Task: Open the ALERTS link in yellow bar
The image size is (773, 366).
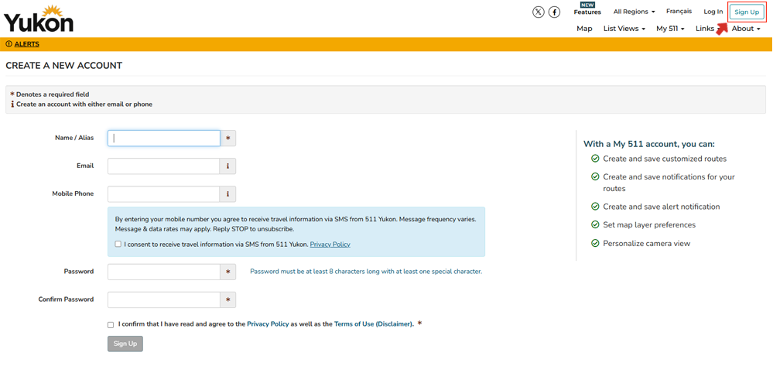Action: tap(26, 44)
